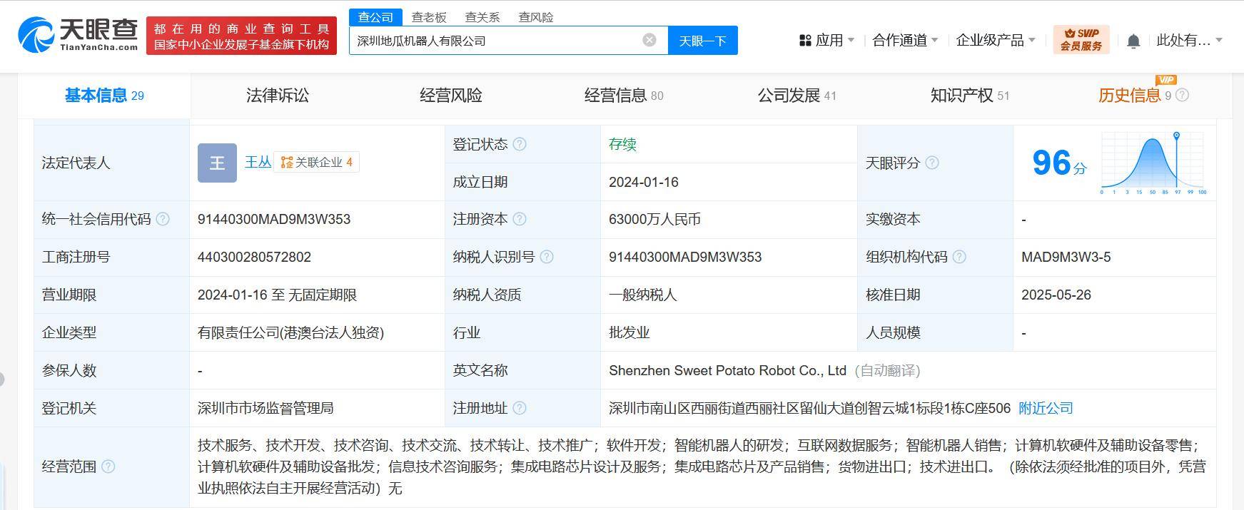1244x510 pixels.
Task: Select the 查公司 search tab
Action: (x=375, y=17)
